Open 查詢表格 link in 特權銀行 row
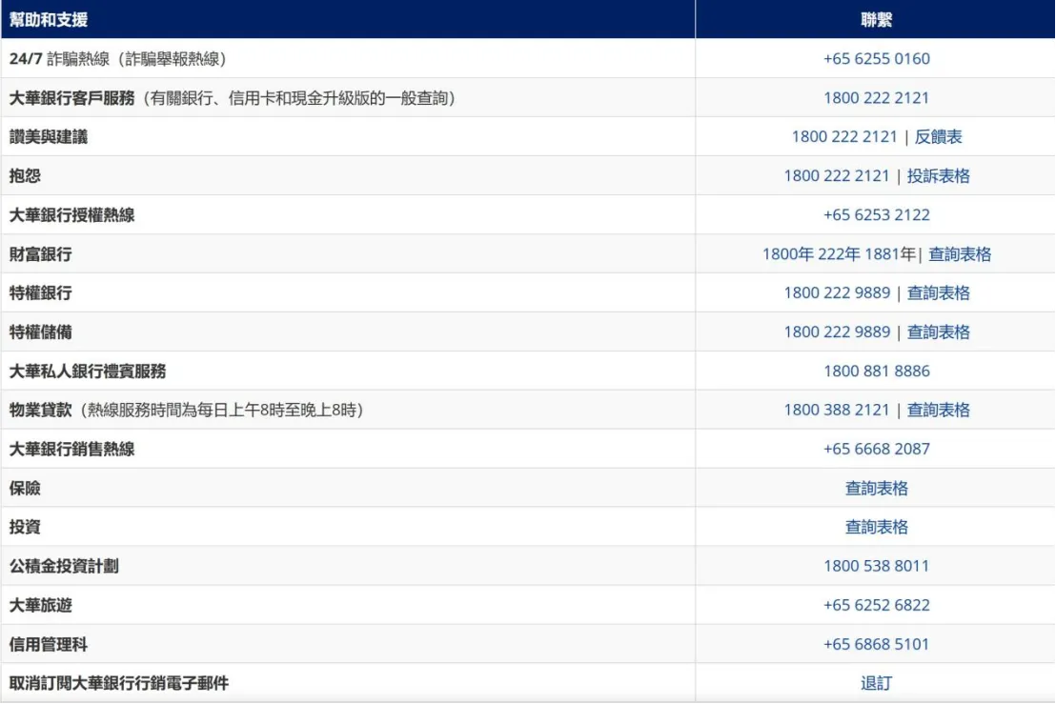Screen dimensions: 1056x704 pos(938,292)
